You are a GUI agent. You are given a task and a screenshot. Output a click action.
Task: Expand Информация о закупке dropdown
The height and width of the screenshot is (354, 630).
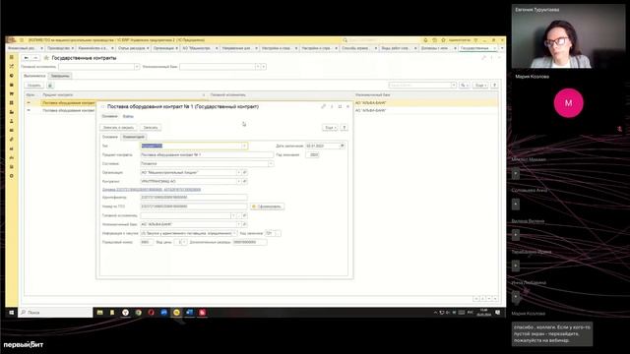pyautogui.click(x=234, y=233)
